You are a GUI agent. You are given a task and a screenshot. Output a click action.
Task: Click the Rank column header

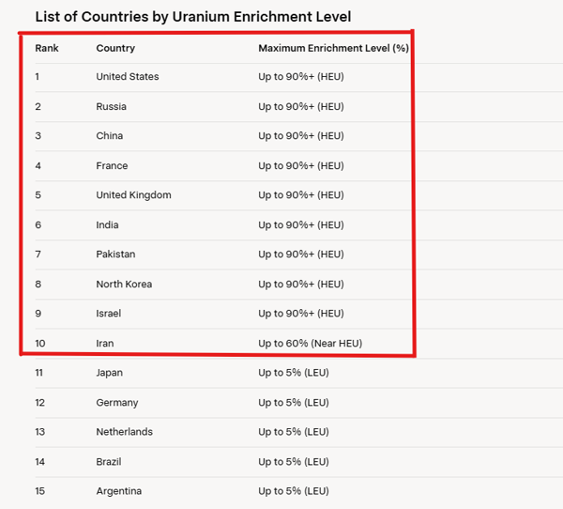tap(47, 48)
